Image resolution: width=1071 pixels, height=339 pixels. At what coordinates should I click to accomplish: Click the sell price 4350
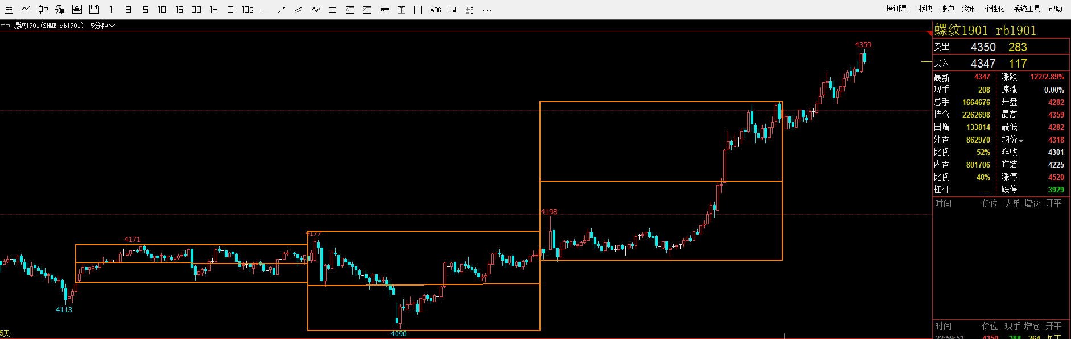[x=983, y=47]
